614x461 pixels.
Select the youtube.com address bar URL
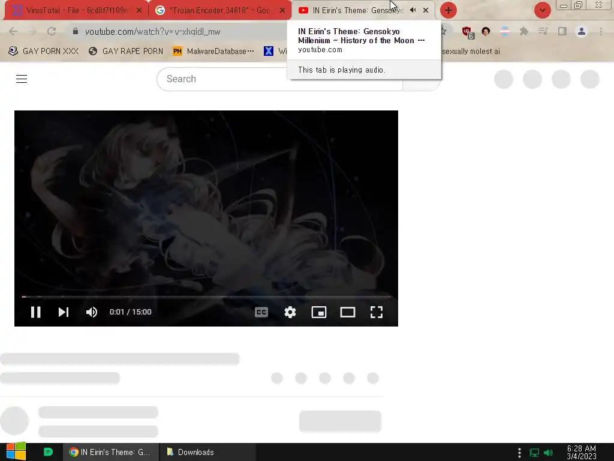153,32
